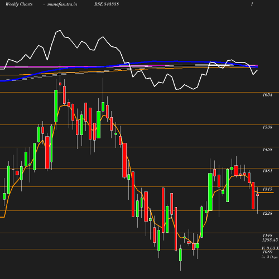Click the 1654 price level label
This screenshot has height=279, width=279.
pyautogui.click(x=267, y=95)
